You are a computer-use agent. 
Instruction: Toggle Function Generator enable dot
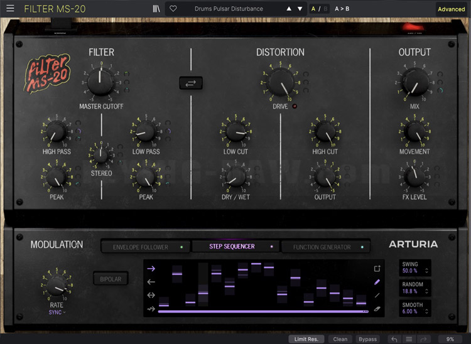click(x=362, y=247)
